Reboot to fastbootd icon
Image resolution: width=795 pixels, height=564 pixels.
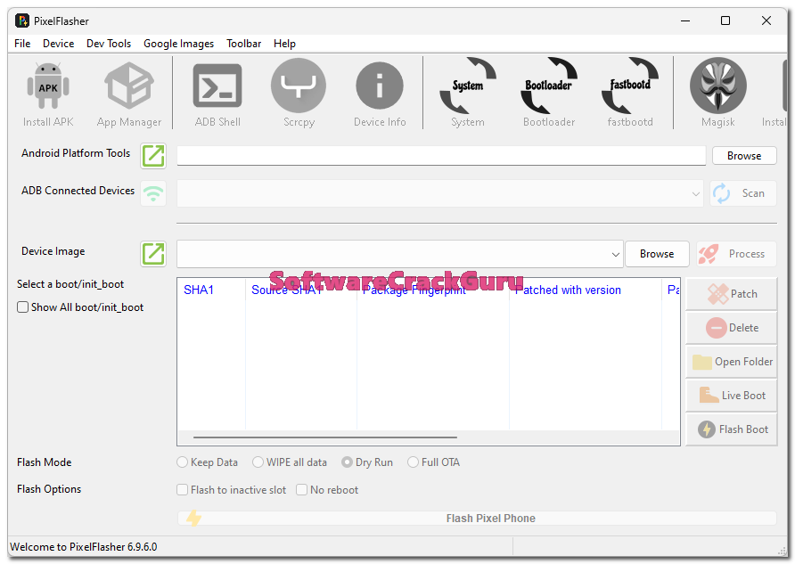tap(630, 86)
